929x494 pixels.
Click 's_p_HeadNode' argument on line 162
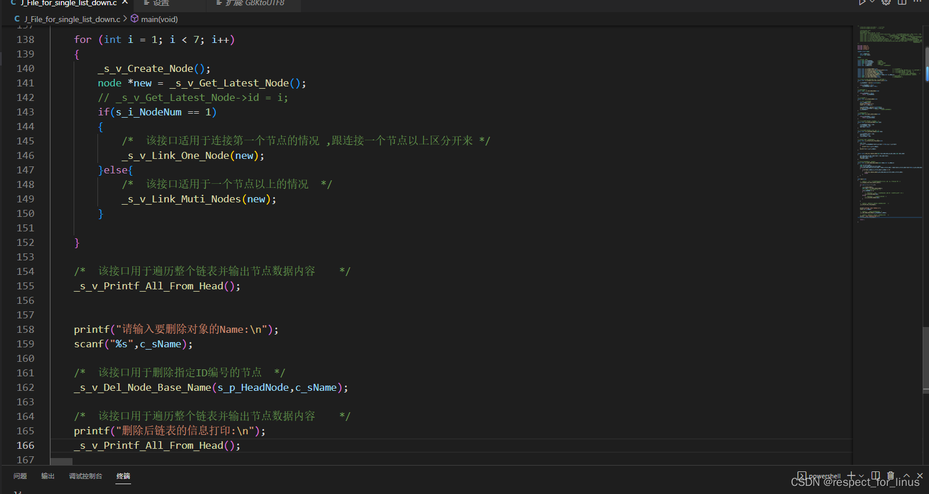pyautogui.click(x=253, y=387)
